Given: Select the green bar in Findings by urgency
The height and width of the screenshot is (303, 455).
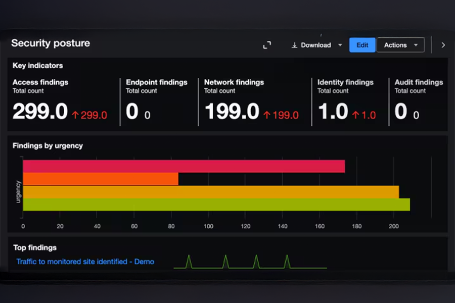Looking at the screenshot, I should (216, 205).
